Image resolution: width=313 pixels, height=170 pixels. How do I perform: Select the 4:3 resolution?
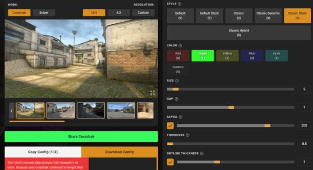(118, 12)
